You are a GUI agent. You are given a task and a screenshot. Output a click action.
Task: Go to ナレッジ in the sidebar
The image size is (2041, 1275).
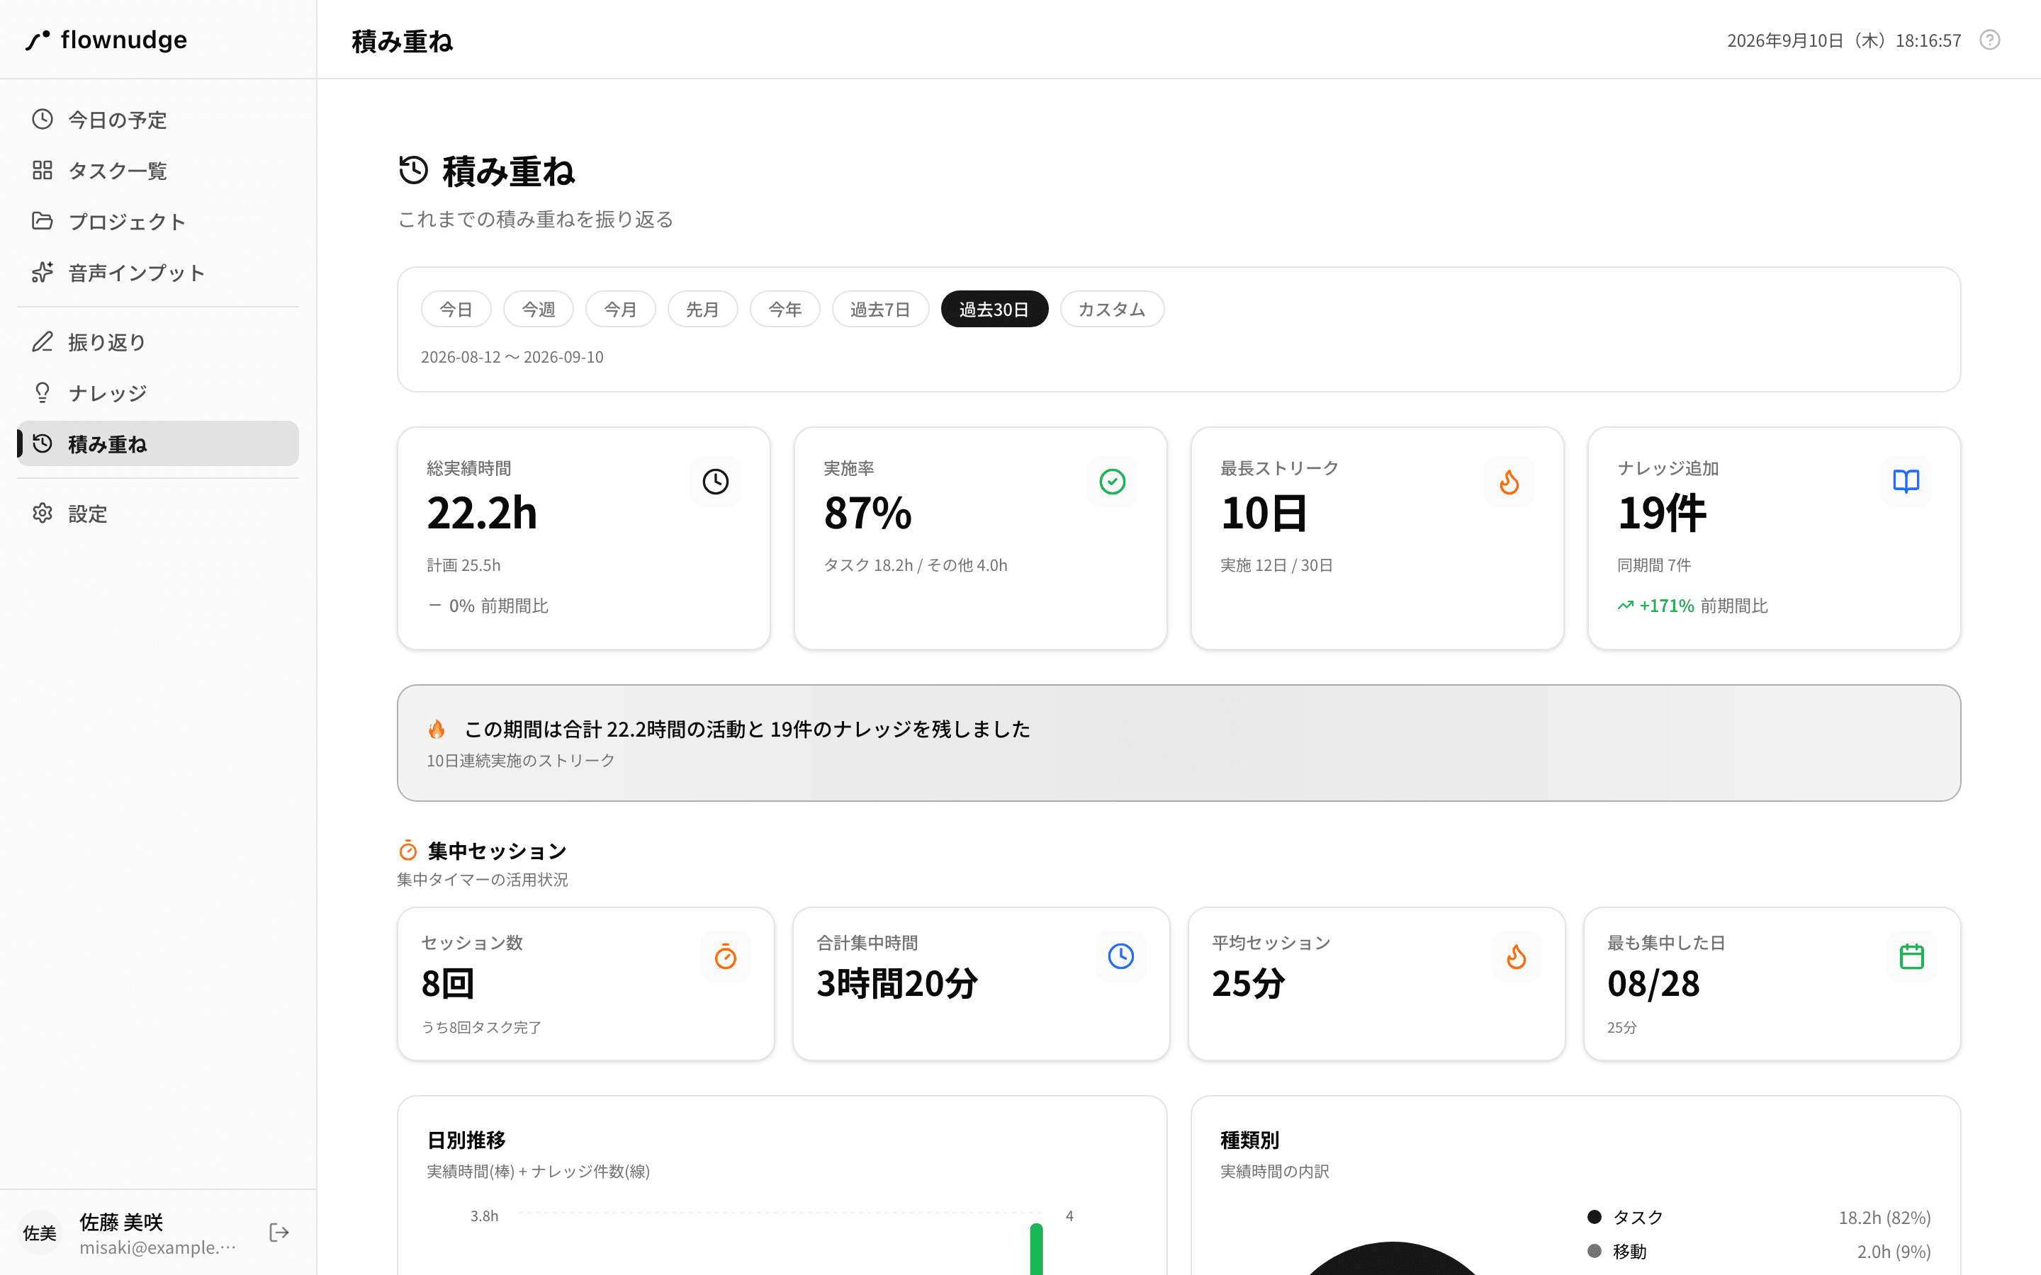click(158, 392)
